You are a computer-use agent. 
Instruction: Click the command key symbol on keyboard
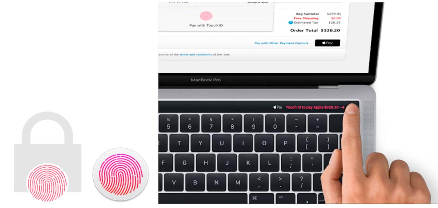(x=254, y=198)
